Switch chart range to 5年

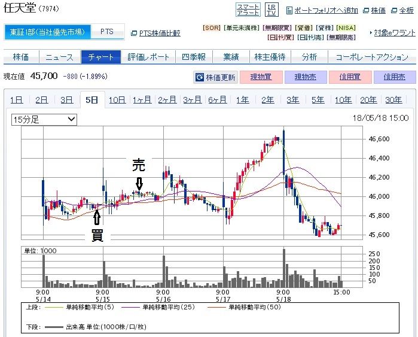click(318, 100)
